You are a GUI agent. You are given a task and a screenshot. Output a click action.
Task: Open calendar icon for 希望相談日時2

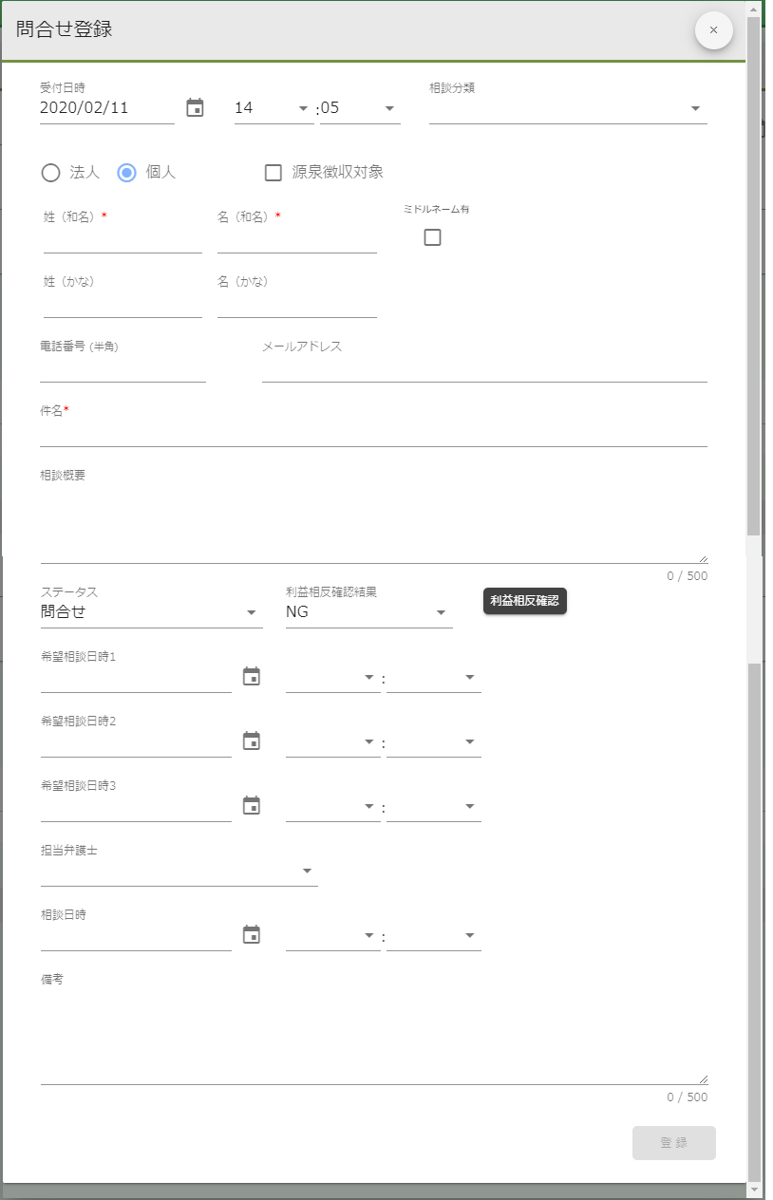(252, 741)
